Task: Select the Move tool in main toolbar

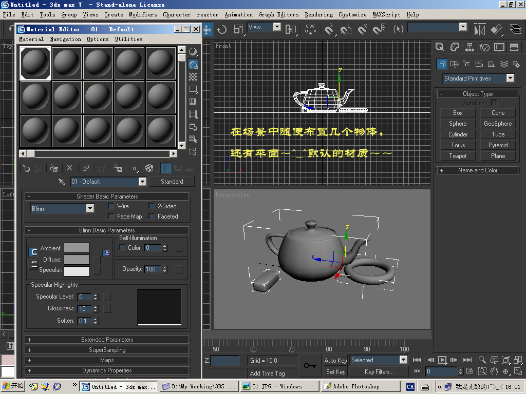Action: pos(207,30)
